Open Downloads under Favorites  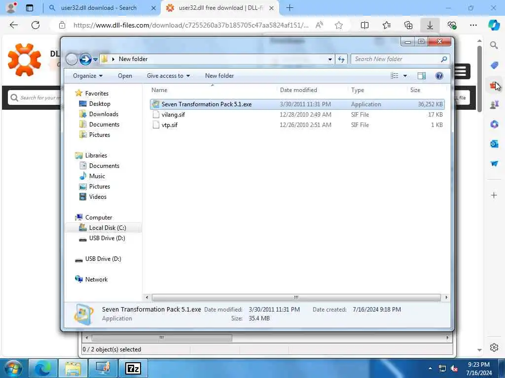pyautogui.click(x=104, y=114)
